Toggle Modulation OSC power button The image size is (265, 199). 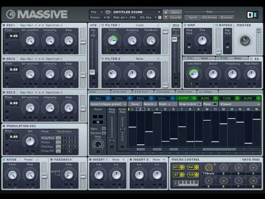point(4,126)
